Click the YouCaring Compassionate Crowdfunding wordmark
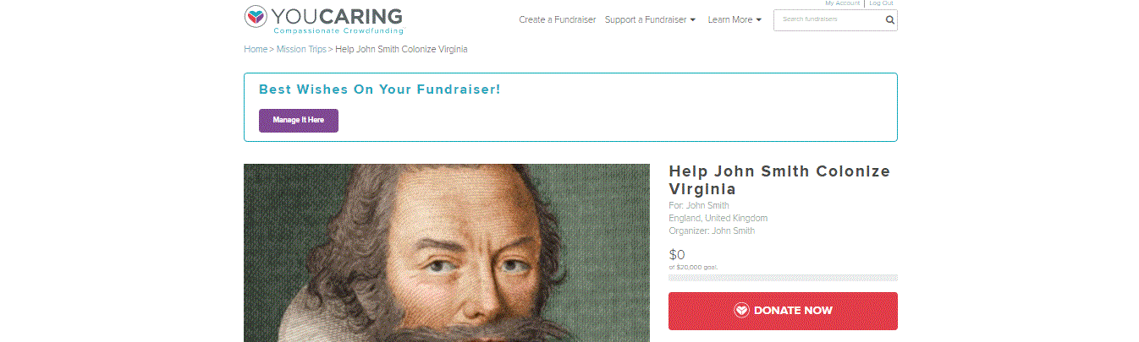1139x342 pixels. click(337, 20)
